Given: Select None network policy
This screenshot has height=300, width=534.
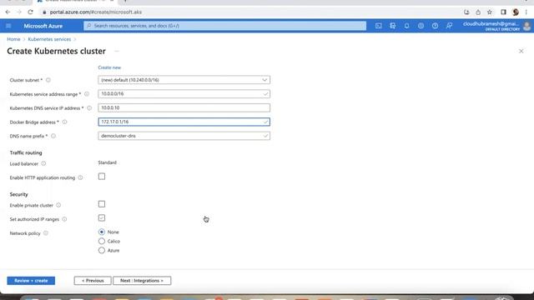Looking at the screenshot, I should coord(102,232).
